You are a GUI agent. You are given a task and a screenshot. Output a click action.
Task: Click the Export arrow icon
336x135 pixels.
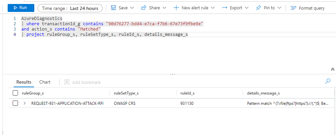225,8
